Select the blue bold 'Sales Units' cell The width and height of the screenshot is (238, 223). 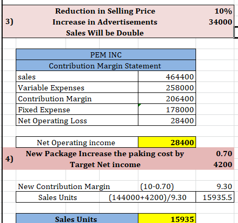(77, 218)
